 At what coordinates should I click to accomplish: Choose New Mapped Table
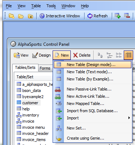[93, 104]
